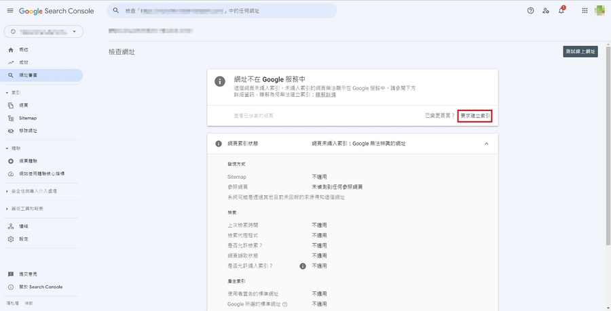Open 網站使用體驗核心指標 Core Web Vitals gauge
This screenshot has width=611, height=311.
11,173
